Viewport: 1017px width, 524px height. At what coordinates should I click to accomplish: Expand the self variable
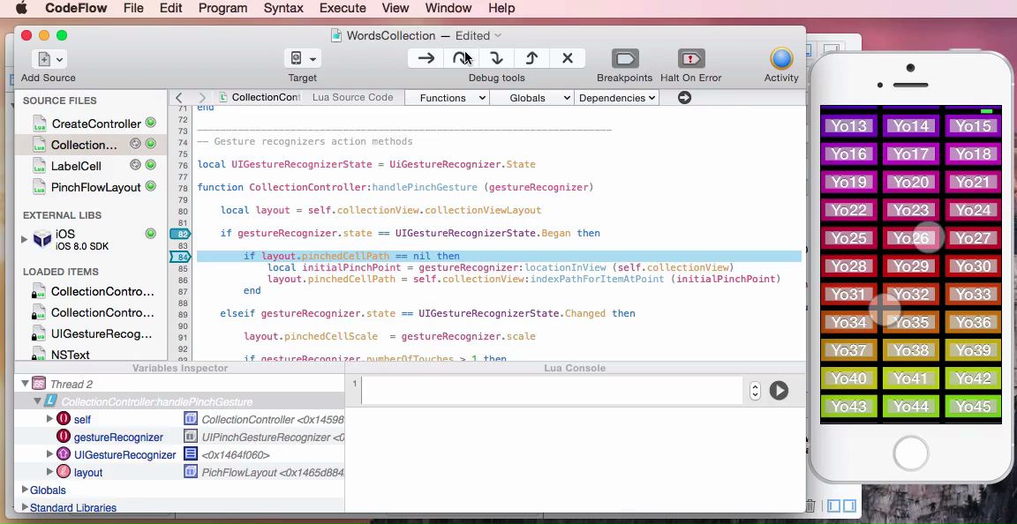50,419
